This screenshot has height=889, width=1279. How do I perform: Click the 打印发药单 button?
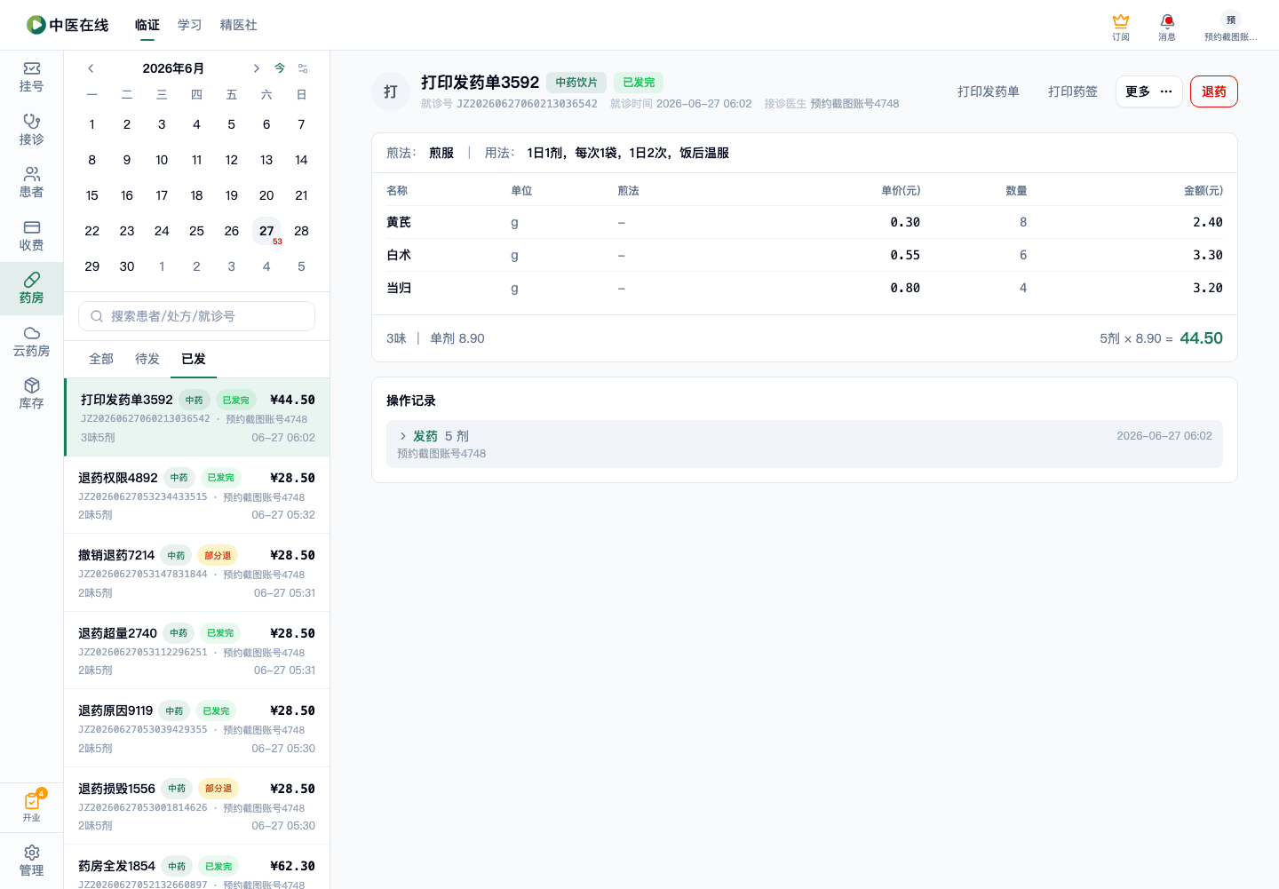(989, 91)
